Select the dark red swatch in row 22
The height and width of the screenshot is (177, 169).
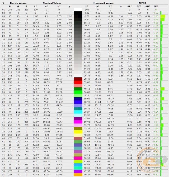78,79
